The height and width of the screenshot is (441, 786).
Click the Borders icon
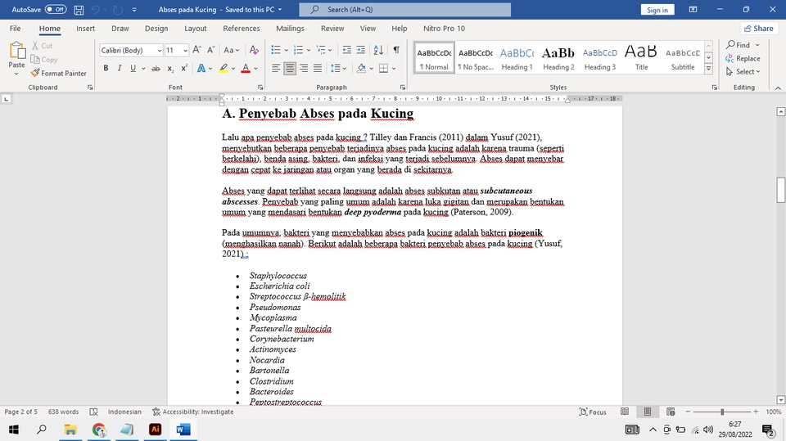coord(383,68)
